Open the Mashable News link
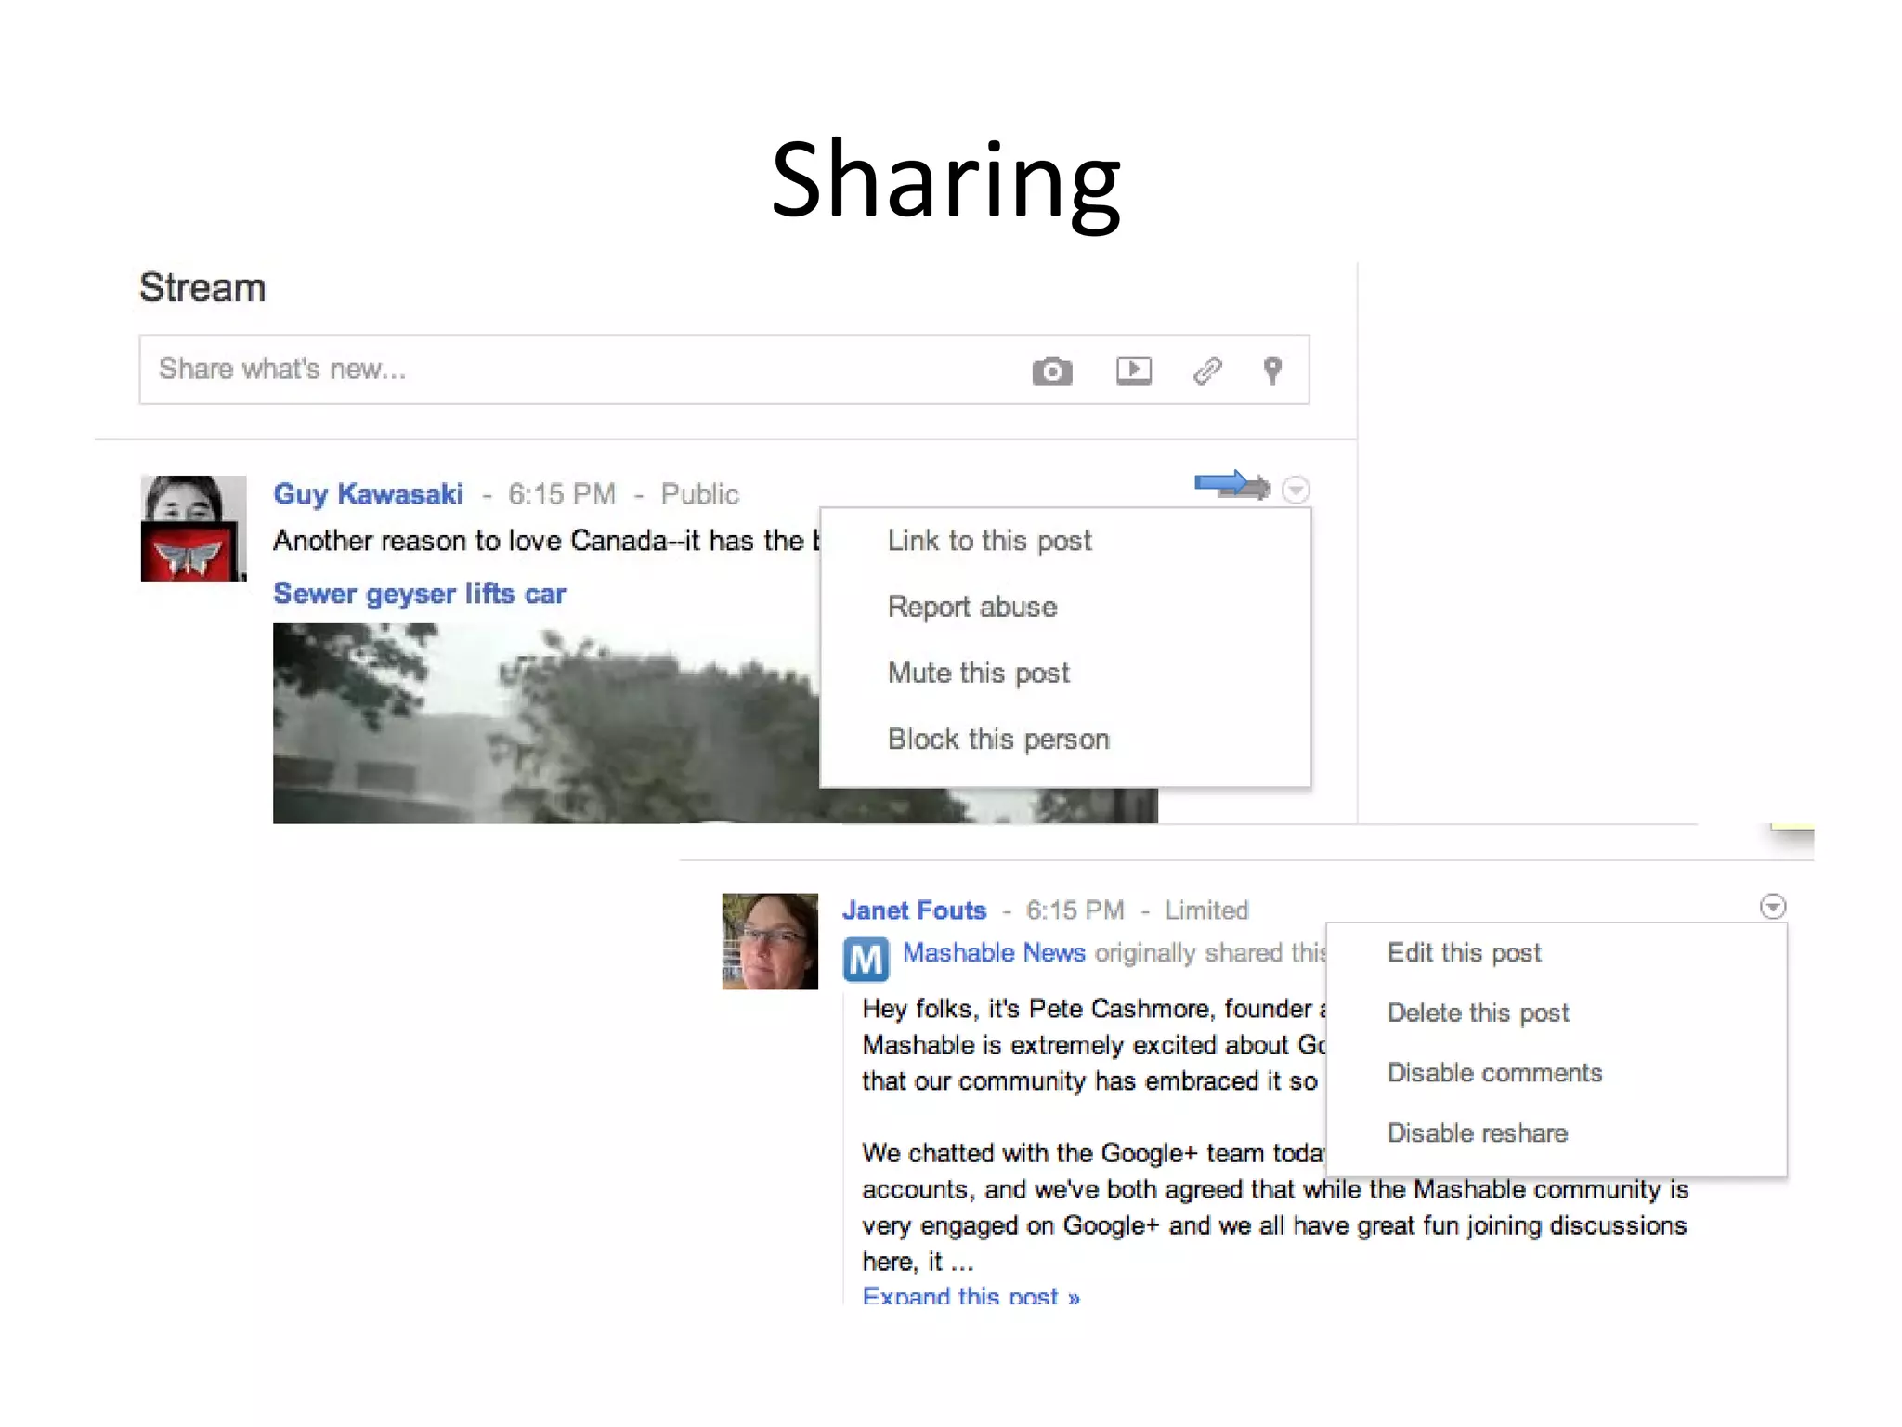Image resolution: width=1902 pixels, height=1427 pixels. [994, 952]
